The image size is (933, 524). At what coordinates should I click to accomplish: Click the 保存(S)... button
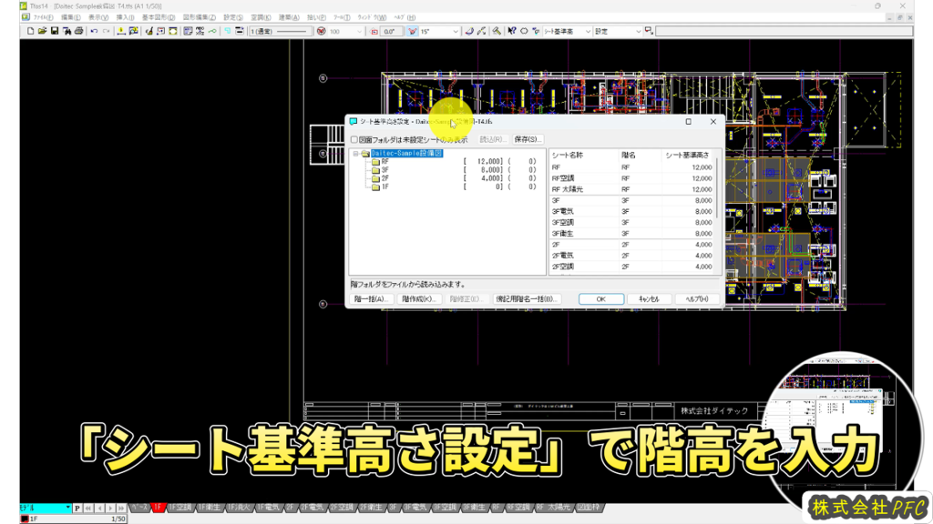(x=528, y=139)
